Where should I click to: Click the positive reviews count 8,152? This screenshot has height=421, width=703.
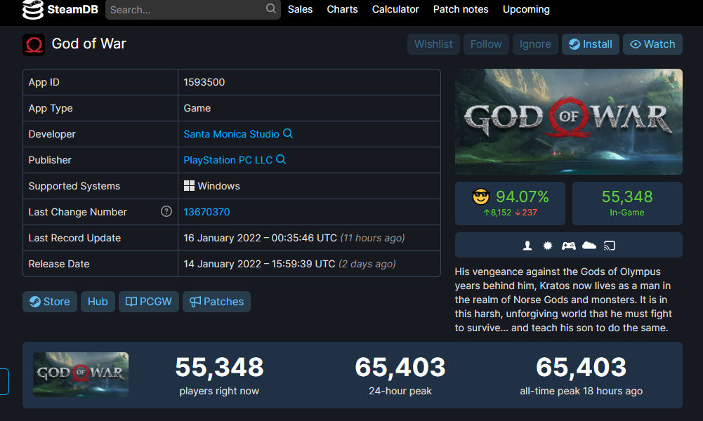(497, 213)
